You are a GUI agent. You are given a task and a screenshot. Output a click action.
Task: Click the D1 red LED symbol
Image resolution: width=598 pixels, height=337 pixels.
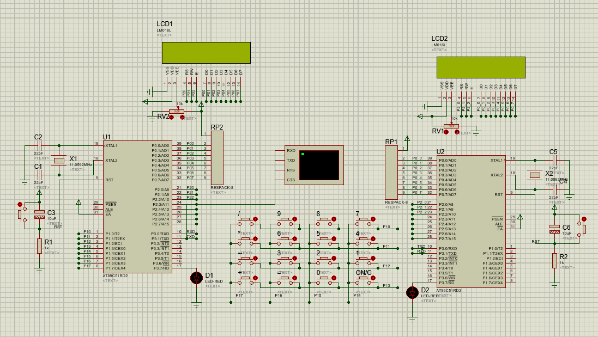pos(196,278)
